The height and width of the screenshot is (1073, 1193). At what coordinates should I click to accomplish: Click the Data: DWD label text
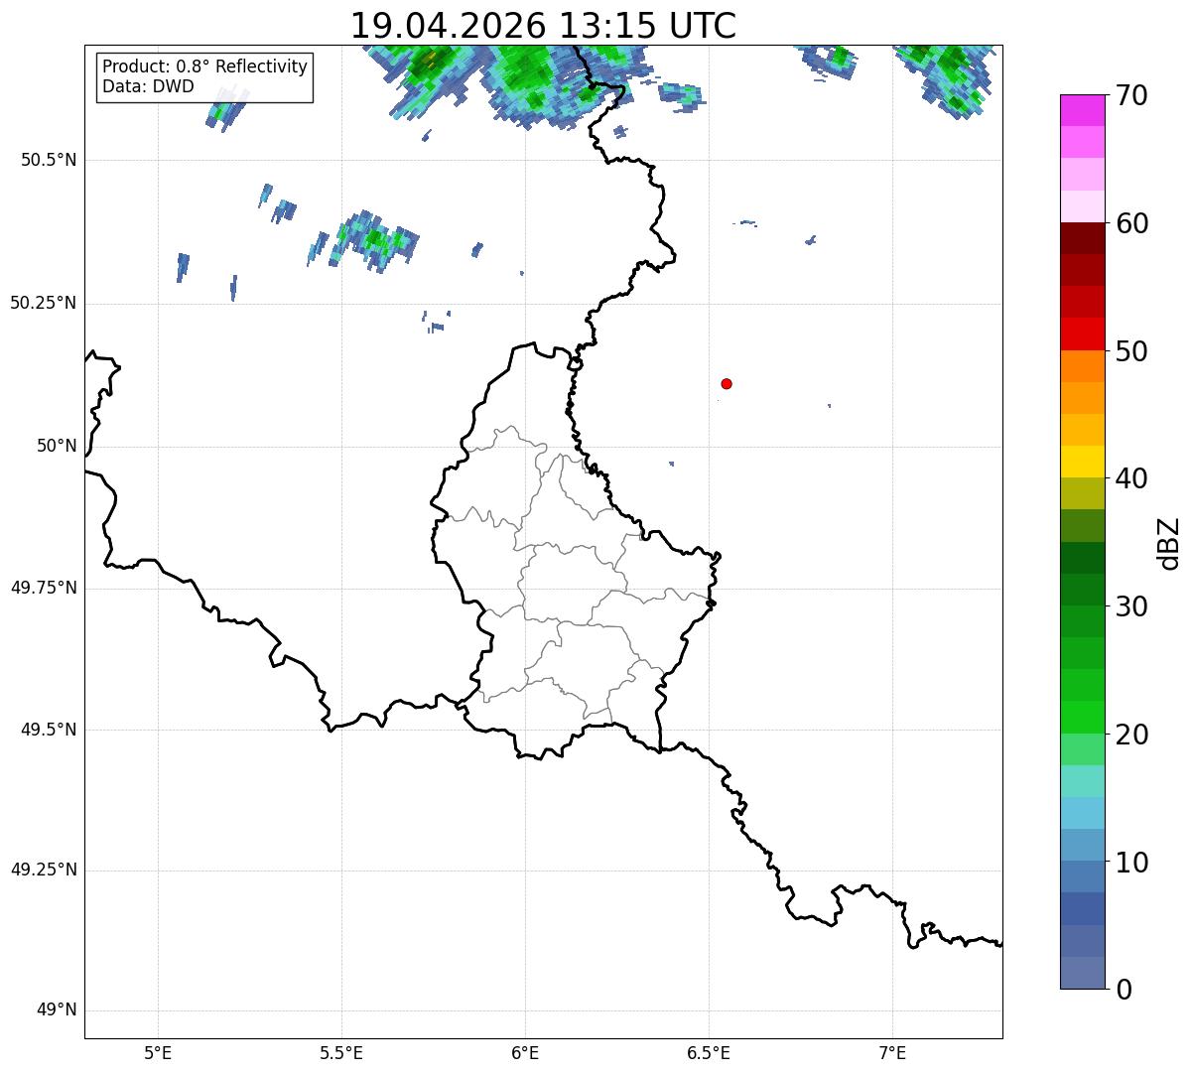148,86
